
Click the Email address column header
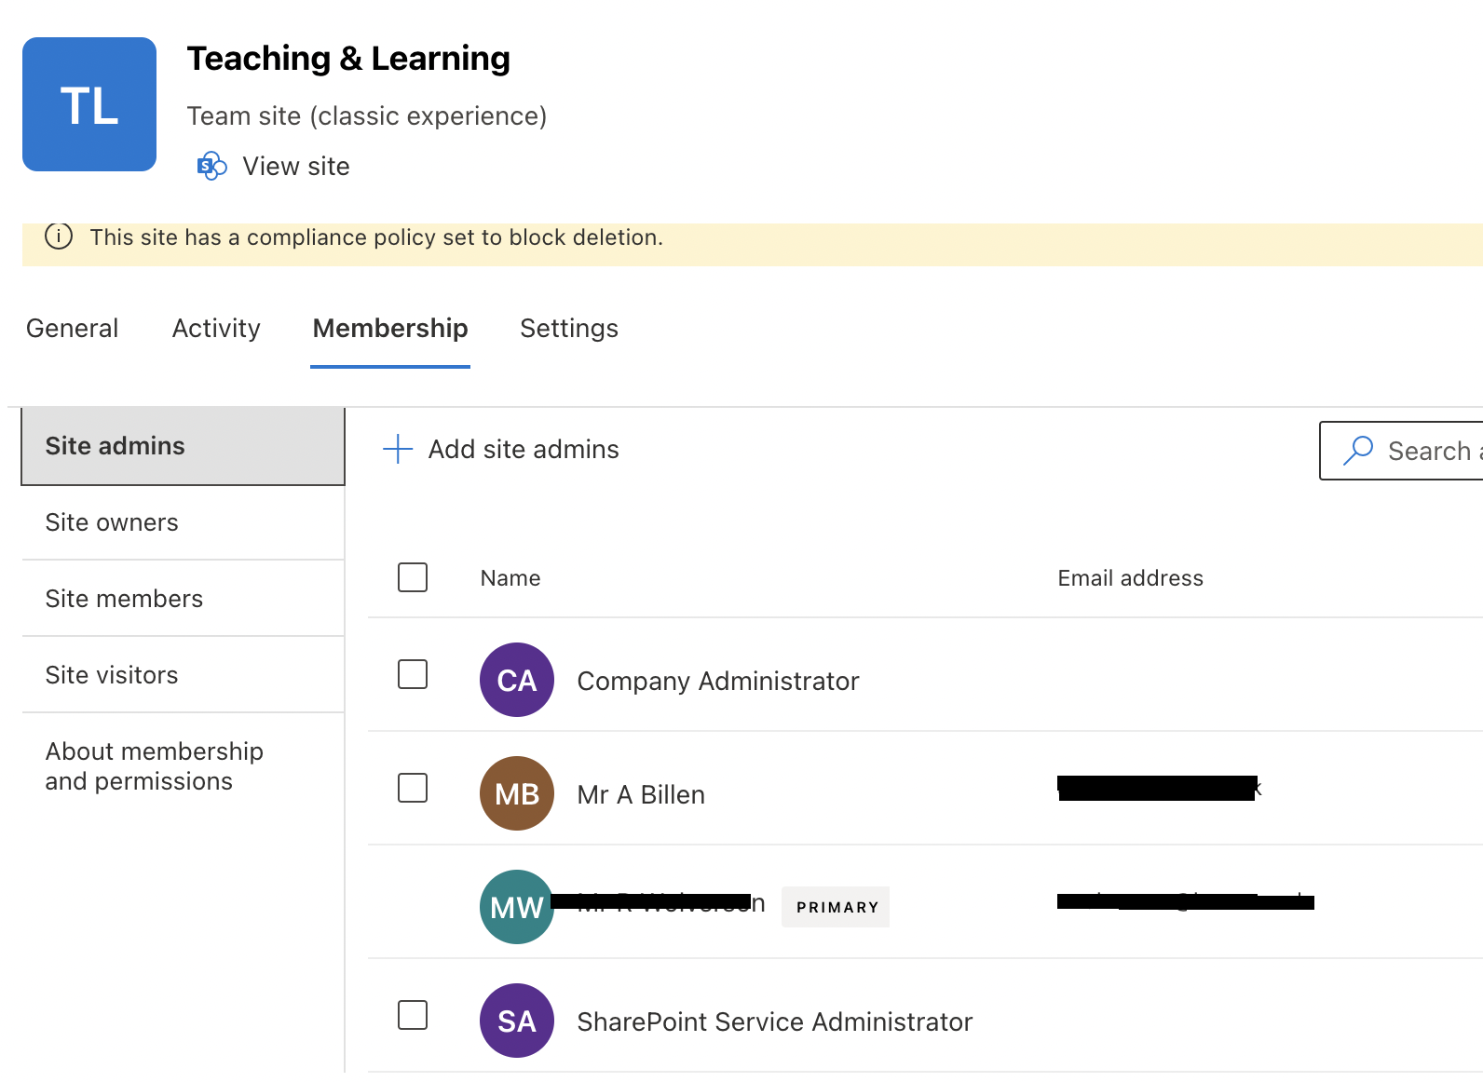1130,578
